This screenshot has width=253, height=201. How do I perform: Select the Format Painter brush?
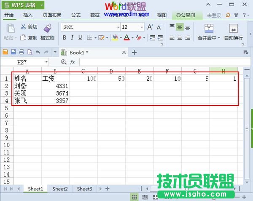[x=47, y=28]
